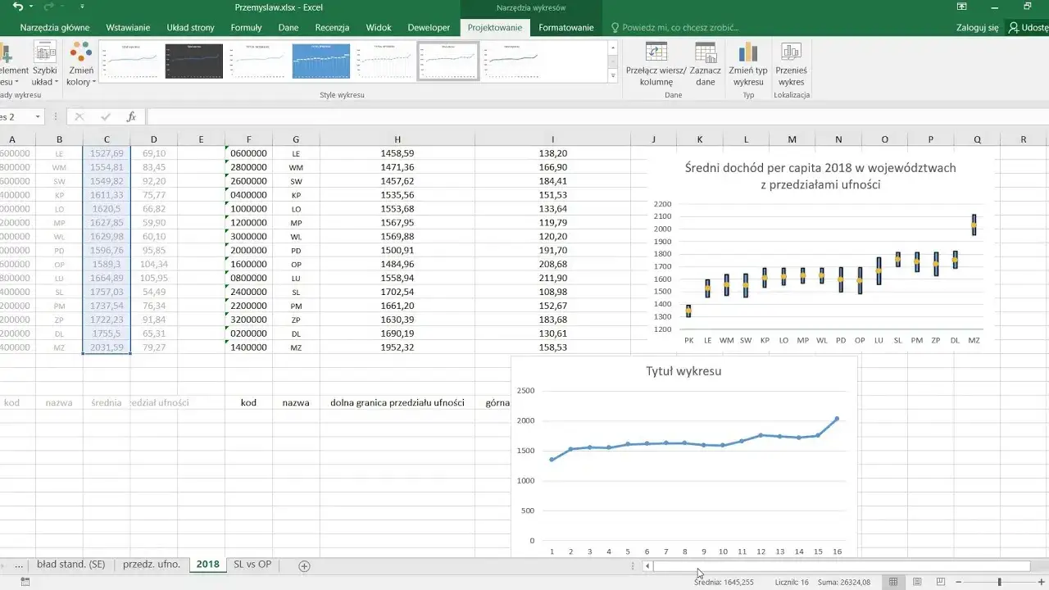Click the Udostępnij button
Viewport: 1049px width, 590px height.
[x=1029, y=27]
